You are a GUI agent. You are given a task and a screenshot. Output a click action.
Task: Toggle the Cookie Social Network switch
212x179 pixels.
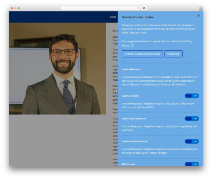coord(192,141)
